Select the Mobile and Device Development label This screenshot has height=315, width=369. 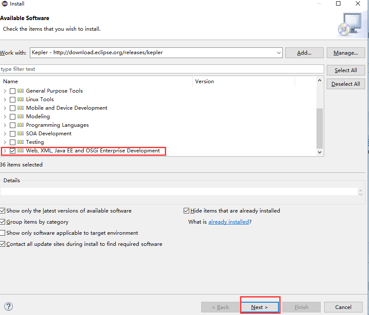click(67, 108)
